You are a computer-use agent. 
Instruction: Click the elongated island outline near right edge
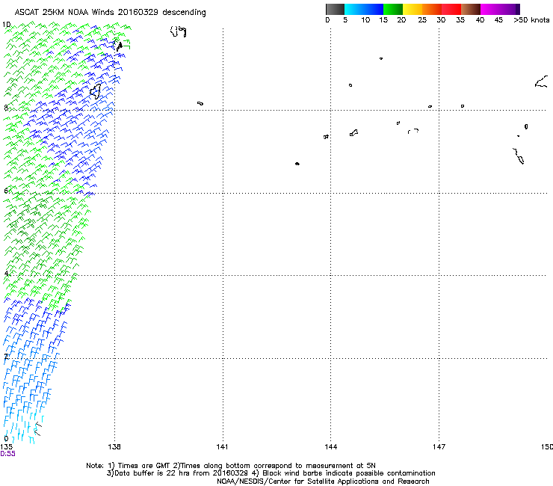pos(519,156)
